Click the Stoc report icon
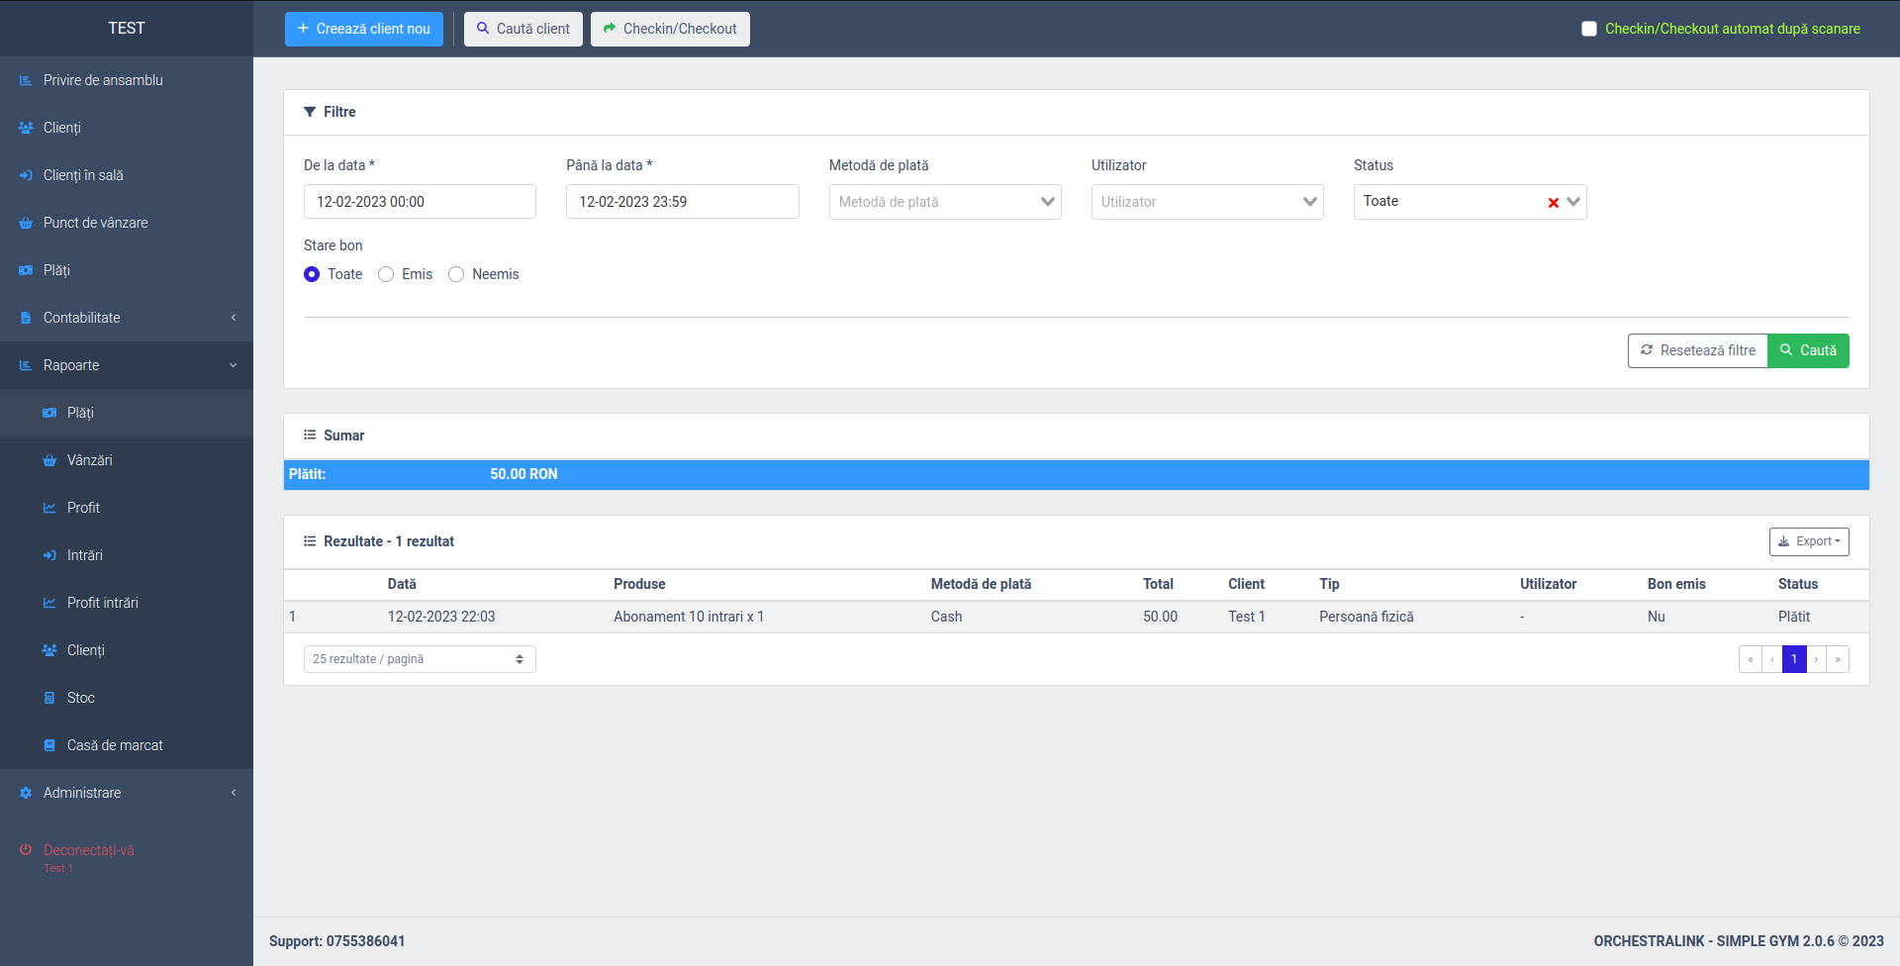Screen dimensions: 1900x966 click(x=49, y=698)
